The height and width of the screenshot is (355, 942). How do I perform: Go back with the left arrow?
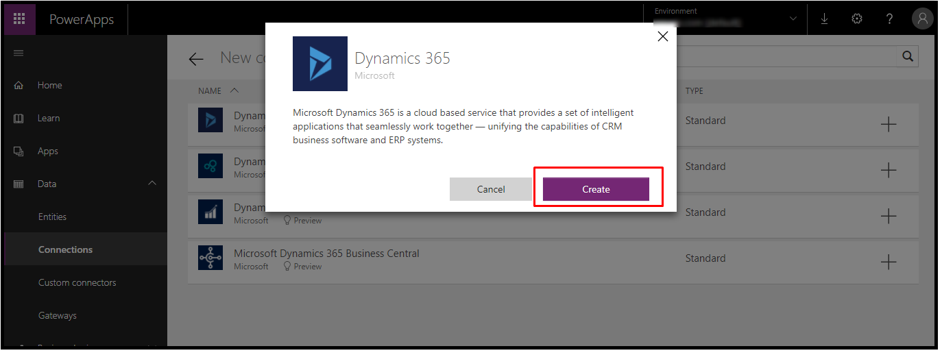pos(196,59)
